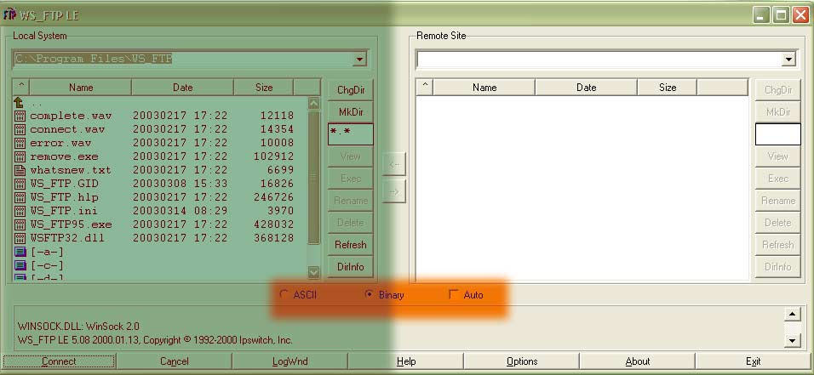814x375 pixels.
Task: Select the complete.wav file icon
Action: (20, 116)
